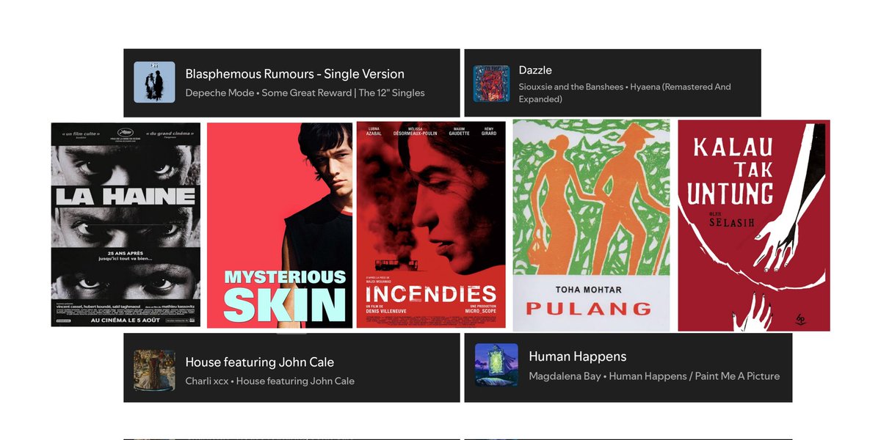
Task: Select the Incendies film poster
Action: click(431, 224)
